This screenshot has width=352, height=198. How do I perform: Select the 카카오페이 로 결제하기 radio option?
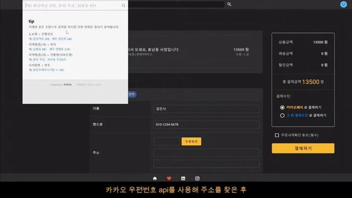[x=282, y=108]
